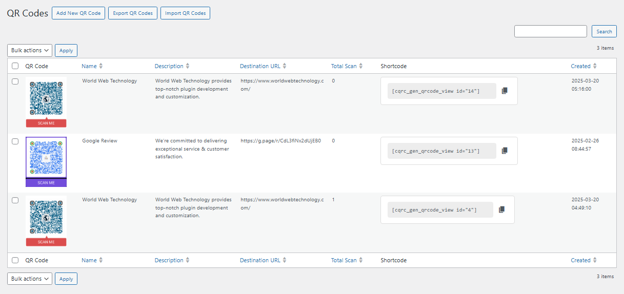This screenshot has width=624, height=294.
Task: Open the QR code thumbnail for shortcode id 14
Action: 46,102
